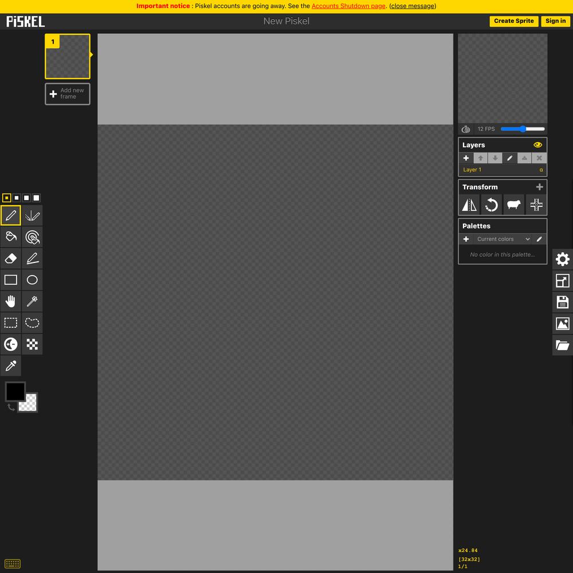Image resolution: width=573 pixels, height=573 pixels.
Task: Select the Lighten tool
Action: pyautogui.click(x=10, y=344)
